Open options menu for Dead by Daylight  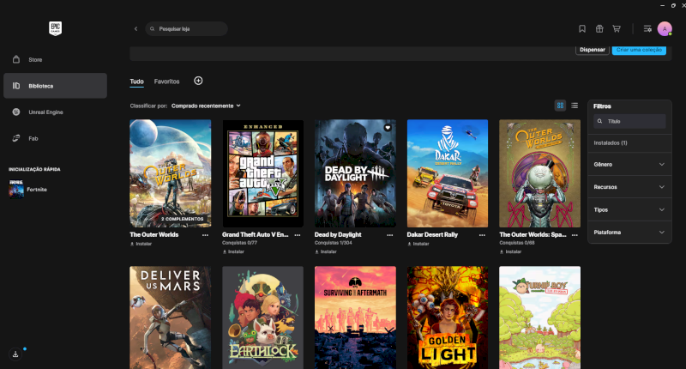[x=390, y=235]
